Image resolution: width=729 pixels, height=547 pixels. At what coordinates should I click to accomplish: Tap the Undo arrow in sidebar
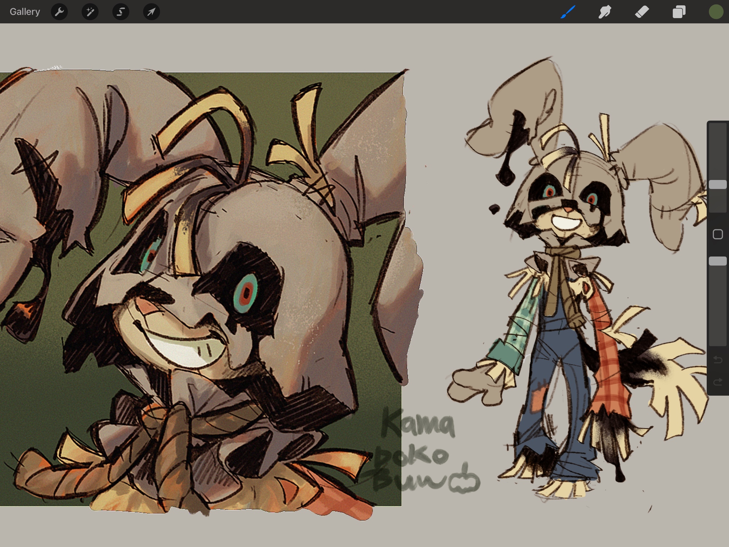coord(718,360)
